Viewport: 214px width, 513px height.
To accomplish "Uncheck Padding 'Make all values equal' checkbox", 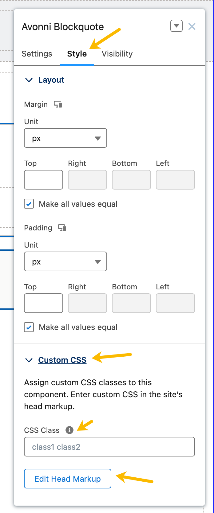I will (x=29, y=327).
